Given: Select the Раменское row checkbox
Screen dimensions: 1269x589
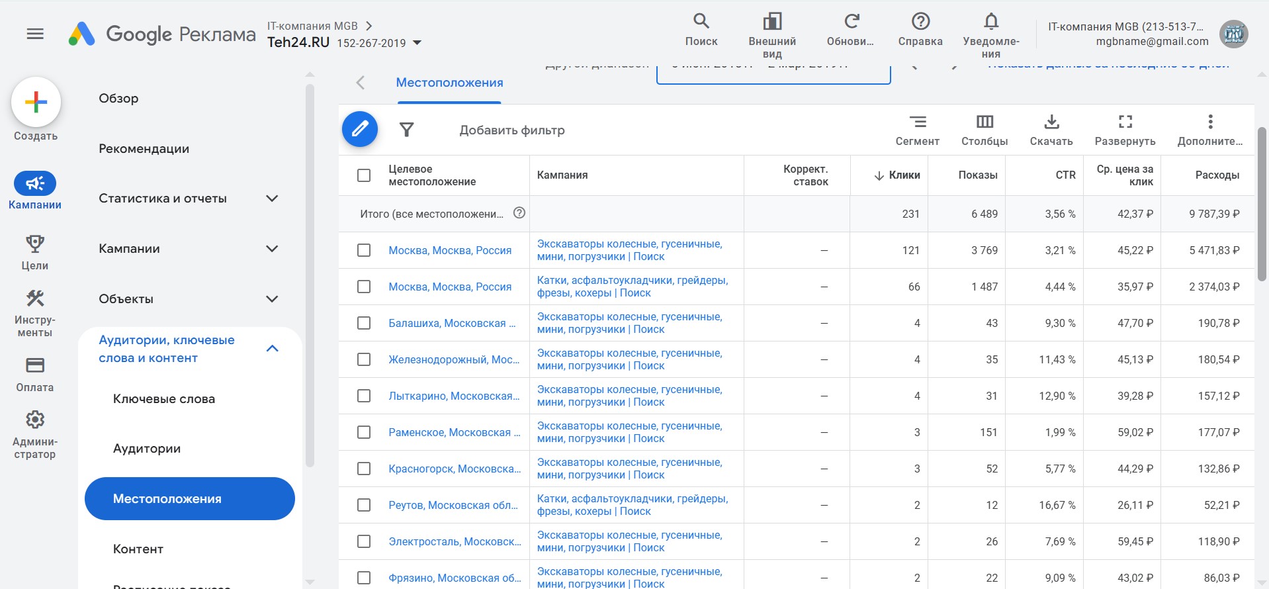Looking at the screenshot, I should click(x=364, y=432).
